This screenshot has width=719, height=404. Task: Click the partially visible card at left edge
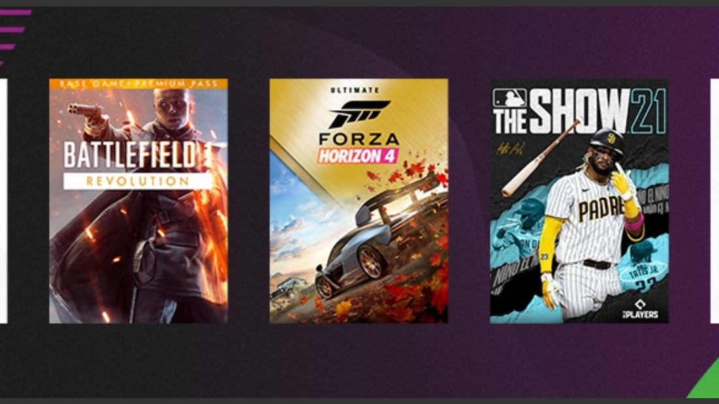pos(4,201)
